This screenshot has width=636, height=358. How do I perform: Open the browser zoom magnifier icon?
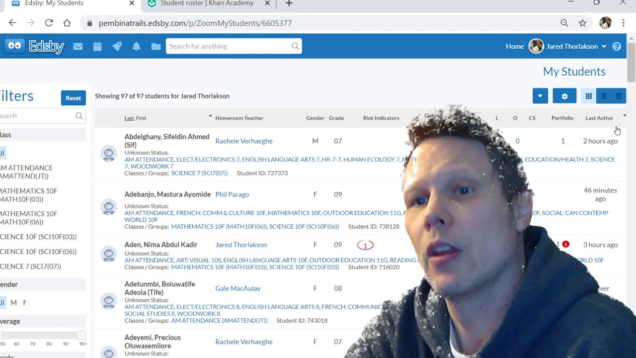[564, 23]
